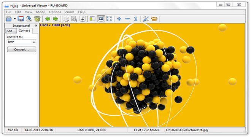Screen dimensions: 251x137
Task: Open the Mode menu
Action: (x=40, y=12)
